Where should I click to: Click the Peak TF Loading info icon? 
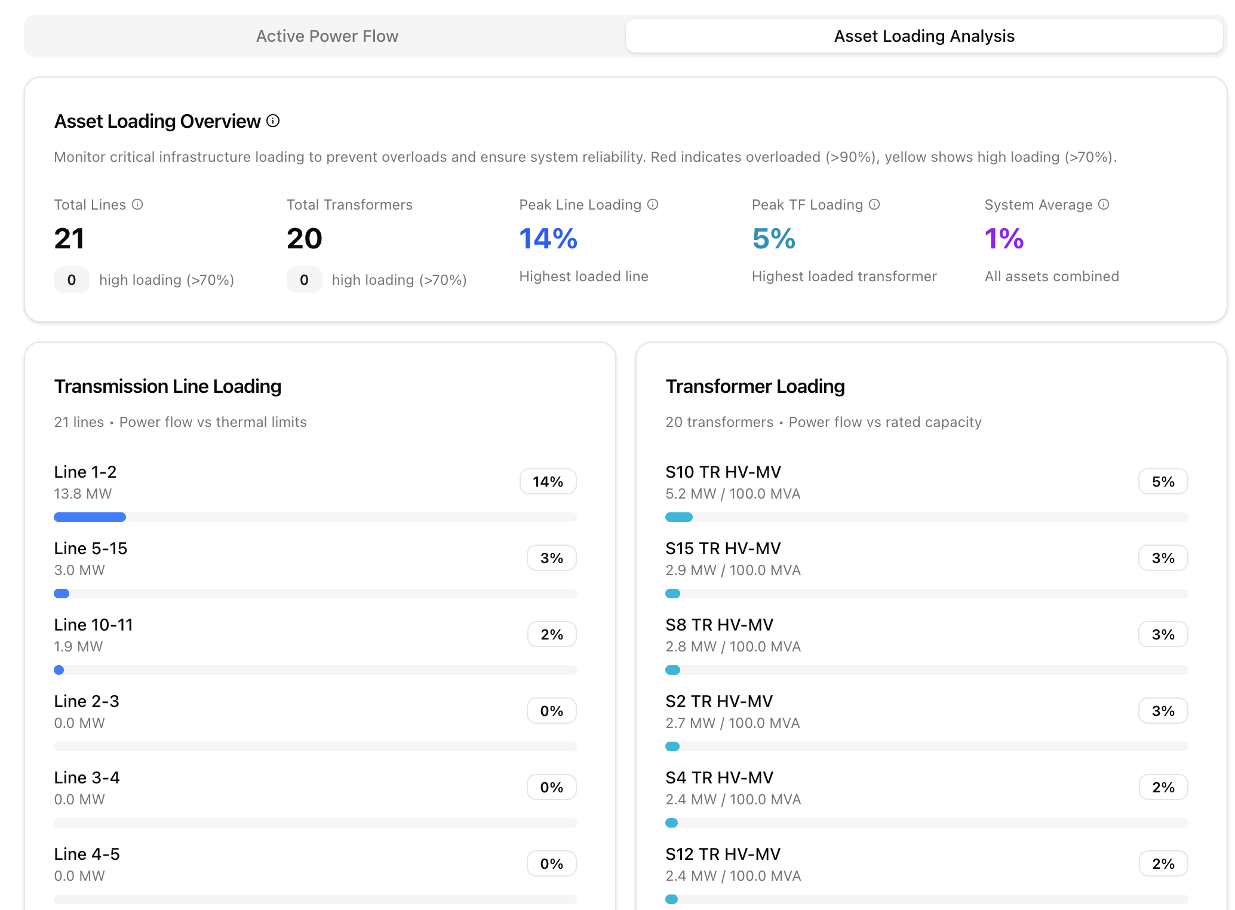(874, 204)
